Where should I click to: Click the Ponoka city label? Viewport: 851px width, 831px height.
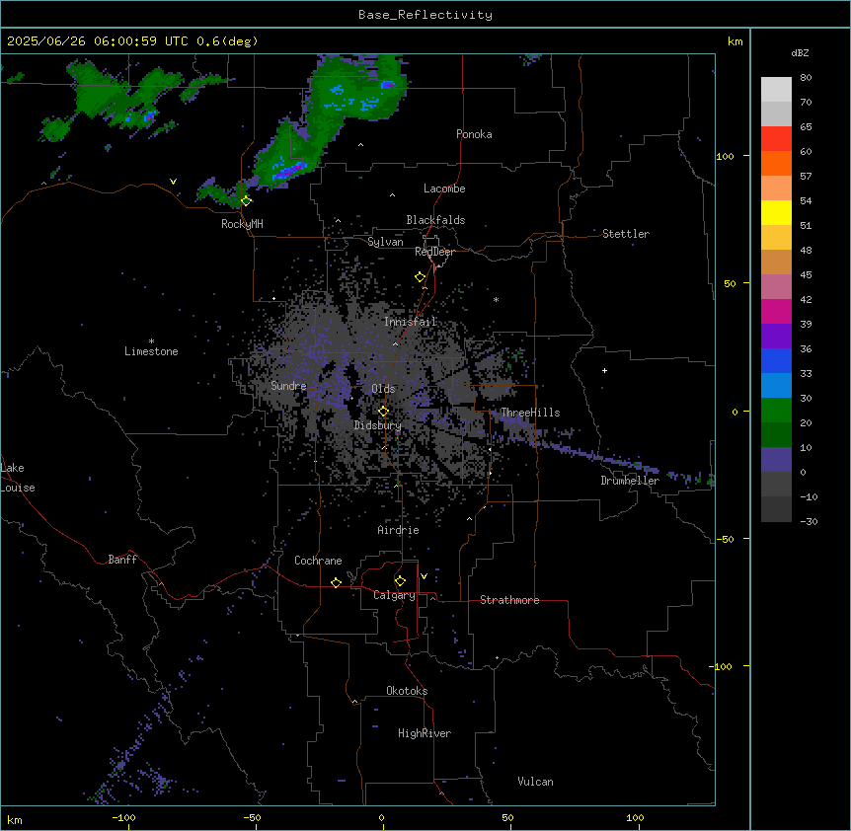click(474, 134)
